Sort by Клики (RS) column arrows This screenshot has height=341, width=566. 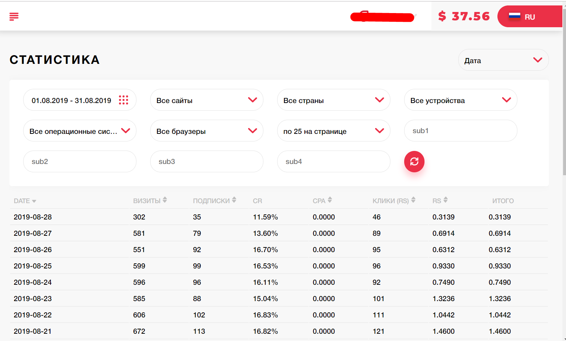click(x=413, y=200)
